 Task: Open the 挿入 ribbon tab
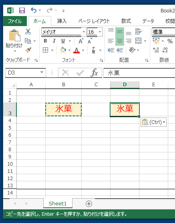click(x=62, y=21)
